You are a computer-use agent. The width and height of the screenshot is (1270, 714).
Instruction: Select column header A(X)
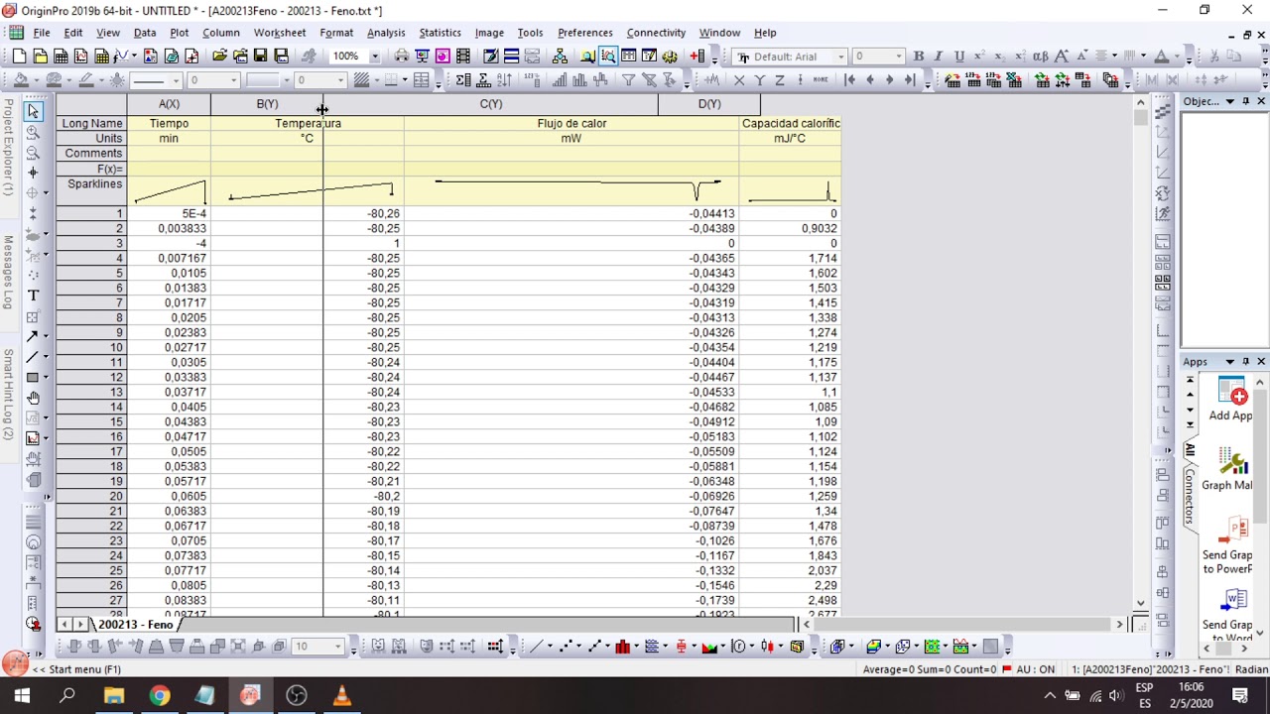(169, 104)
